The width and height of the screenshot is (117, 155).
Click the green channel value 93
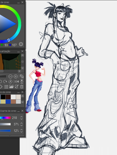pyautogui.click(x=6, y=45)
